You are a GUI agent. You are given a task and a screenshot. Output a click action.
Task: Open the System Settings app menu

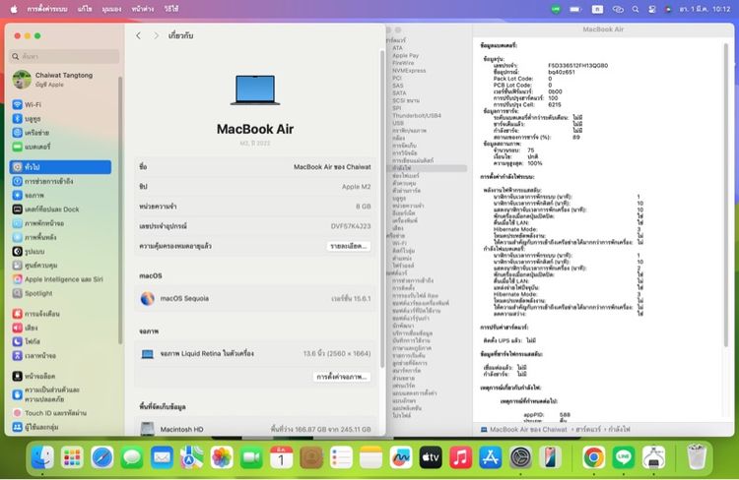[x=47, y=9]
